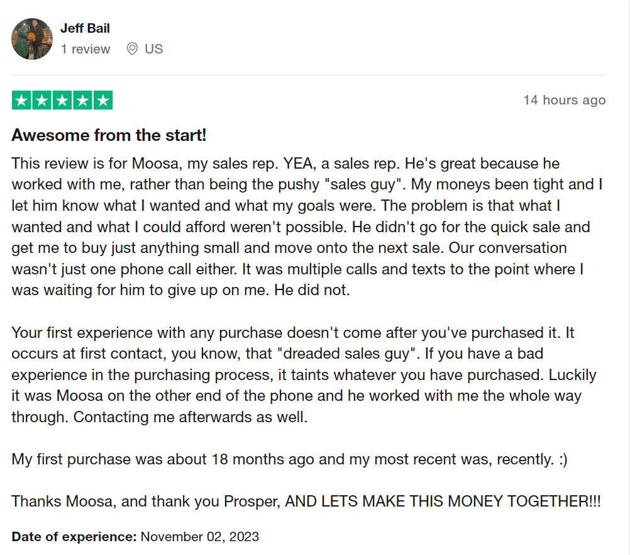The width and height of the screenshot is (630, 555).
Task: Click the fifth star in the rating
Action: (102, 100)
